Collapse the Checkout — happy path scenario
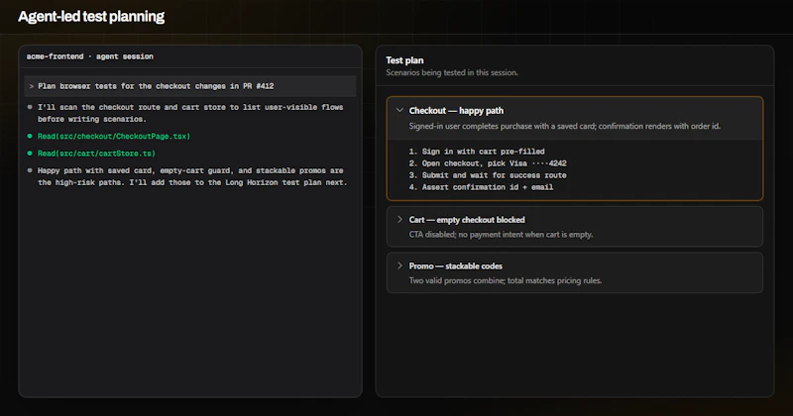This screenshot has height=416, width=793. pyautogui.click(x=399, y=110)
